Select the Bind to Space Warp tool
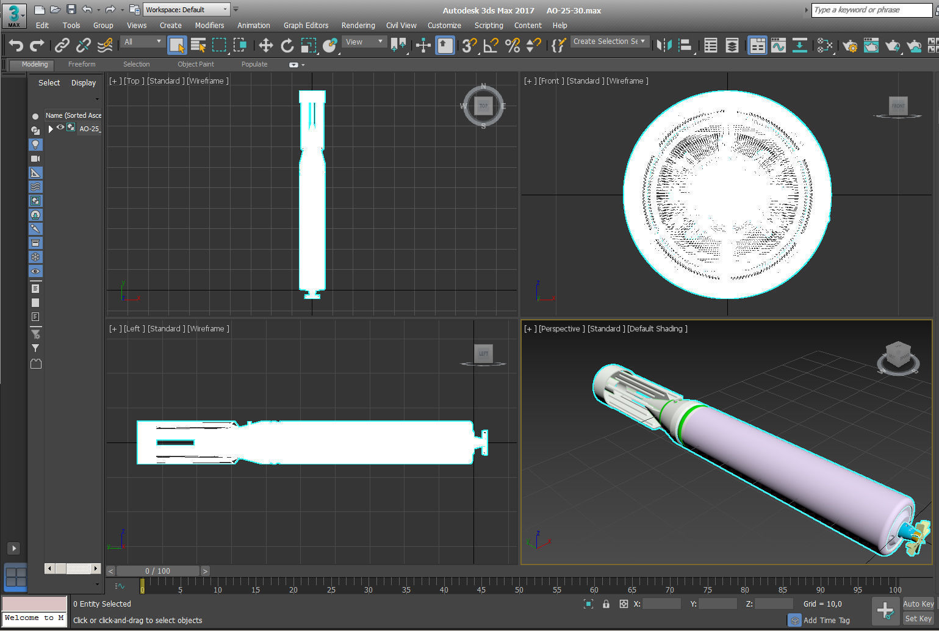Viewport: 939px width, 631px height. (x=105, y=45)
